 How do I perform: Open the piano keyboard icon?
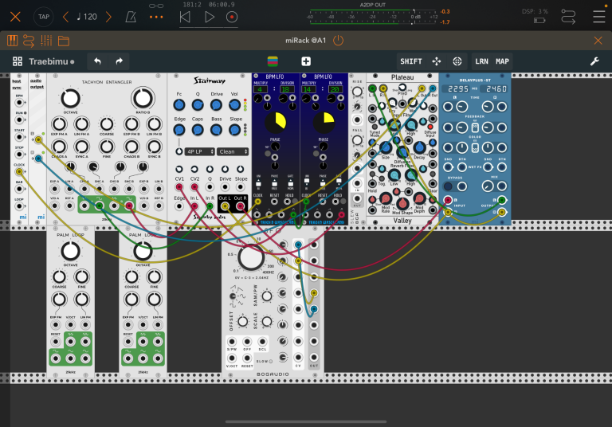(x=12, y=41)
